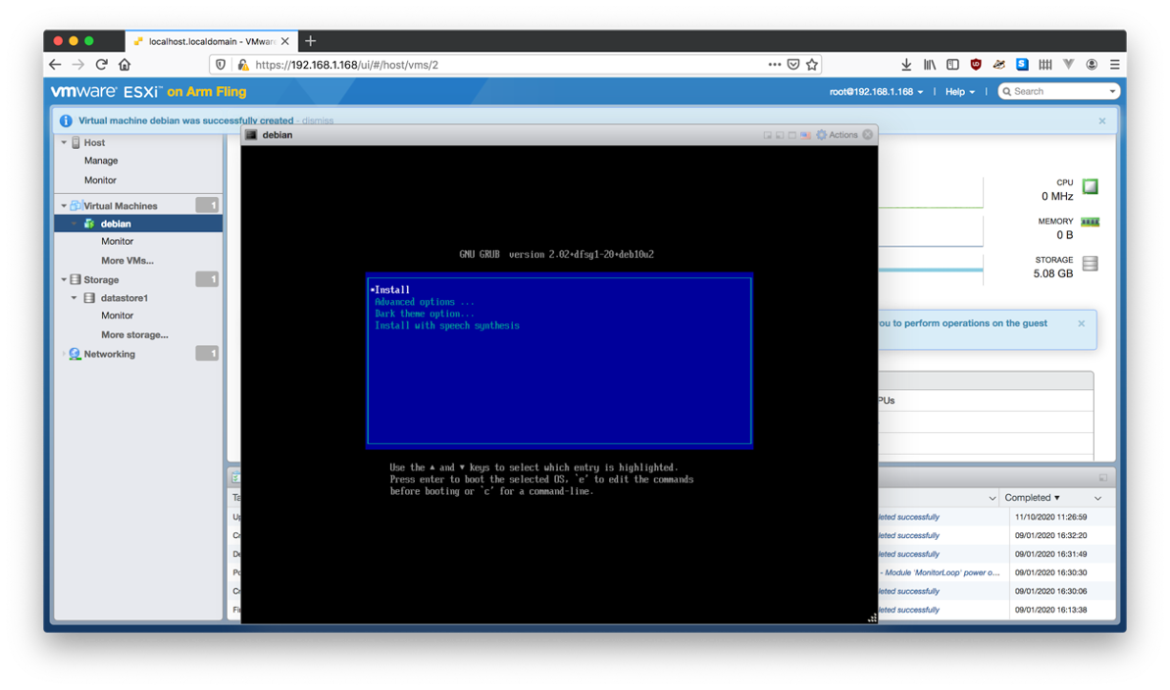Close the localhost.localdomain browser tab
The width and height of the screenshot is (1170, 690).
click(x=285, y=41)
